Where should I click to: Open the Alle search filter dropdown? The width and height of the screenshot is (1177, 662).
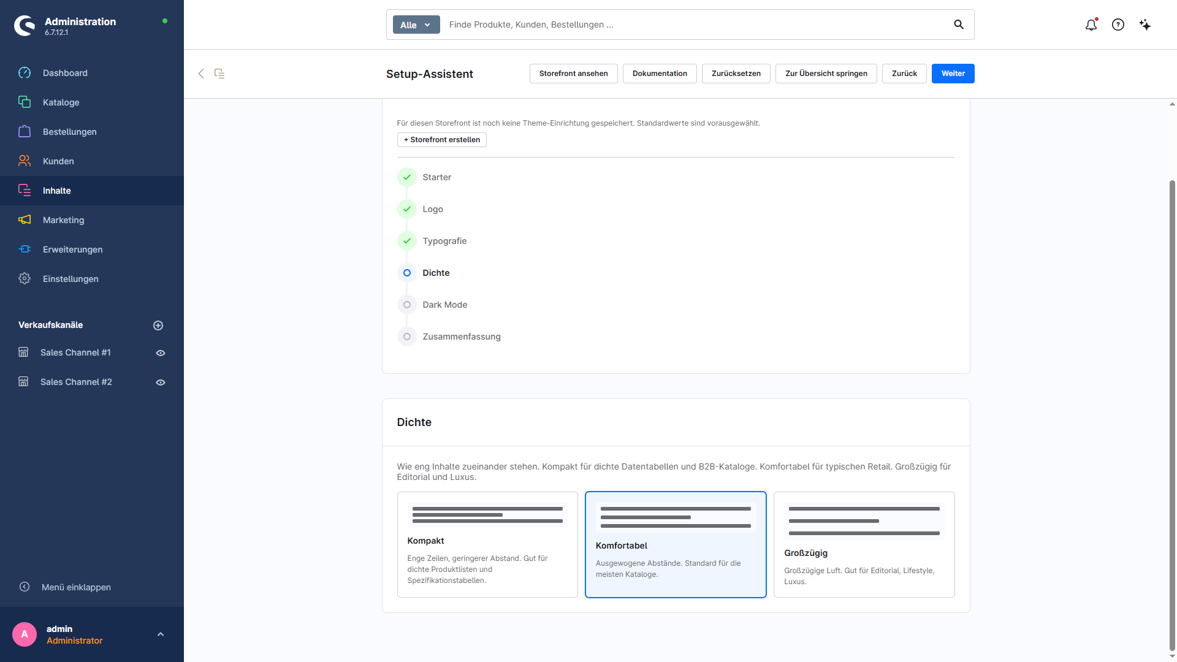tap(416, 25)
